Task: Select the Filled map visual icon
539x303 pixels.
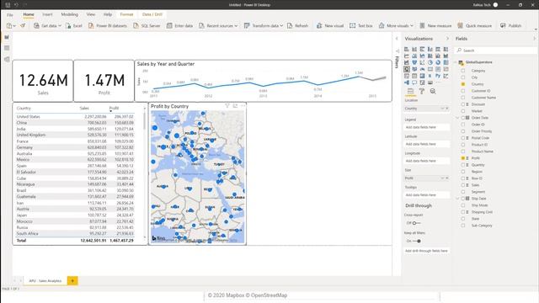Action: pos(414,69)
